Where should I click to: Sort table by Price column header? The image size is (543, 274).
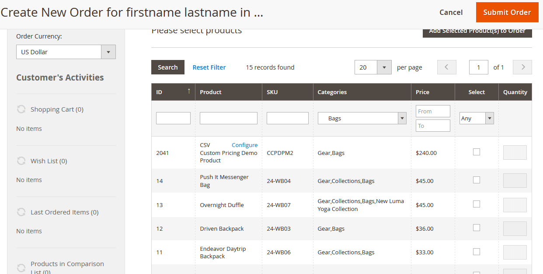coord(422,92)
